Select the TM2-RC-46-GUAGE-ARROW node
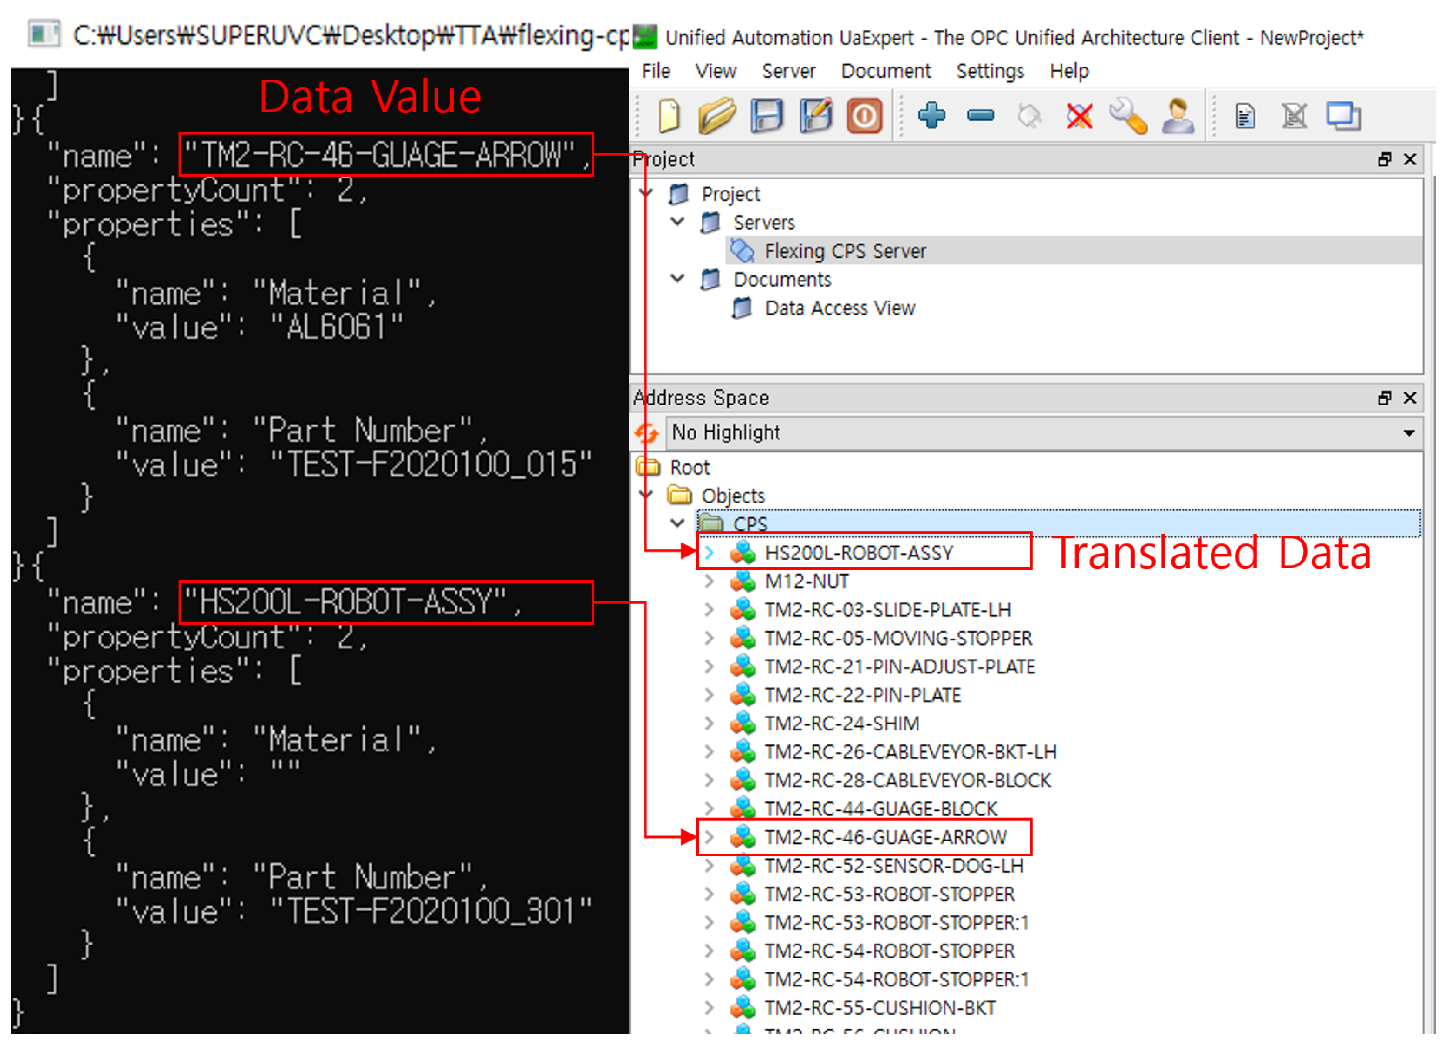The height and width of the screenshot is (1052, 1456). pos(885,837)
